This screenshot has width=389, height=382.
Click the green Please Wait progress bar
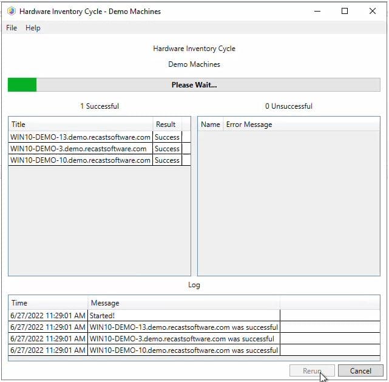(x=194, y=85)
